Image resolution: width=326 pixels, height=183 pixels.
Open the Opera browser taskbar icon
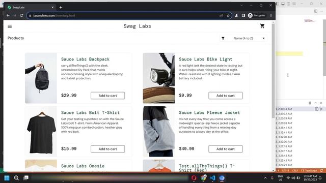point(194,178)
